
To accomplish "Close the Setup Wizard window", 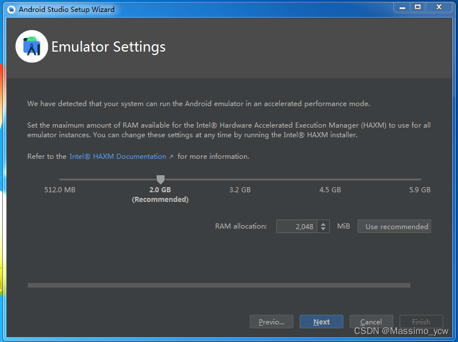I will [x=439, y=7].
